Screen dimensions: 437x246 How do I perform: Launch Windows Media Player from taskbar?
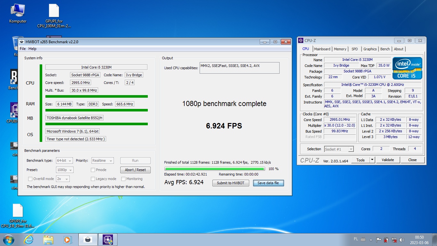click(68, 240)
